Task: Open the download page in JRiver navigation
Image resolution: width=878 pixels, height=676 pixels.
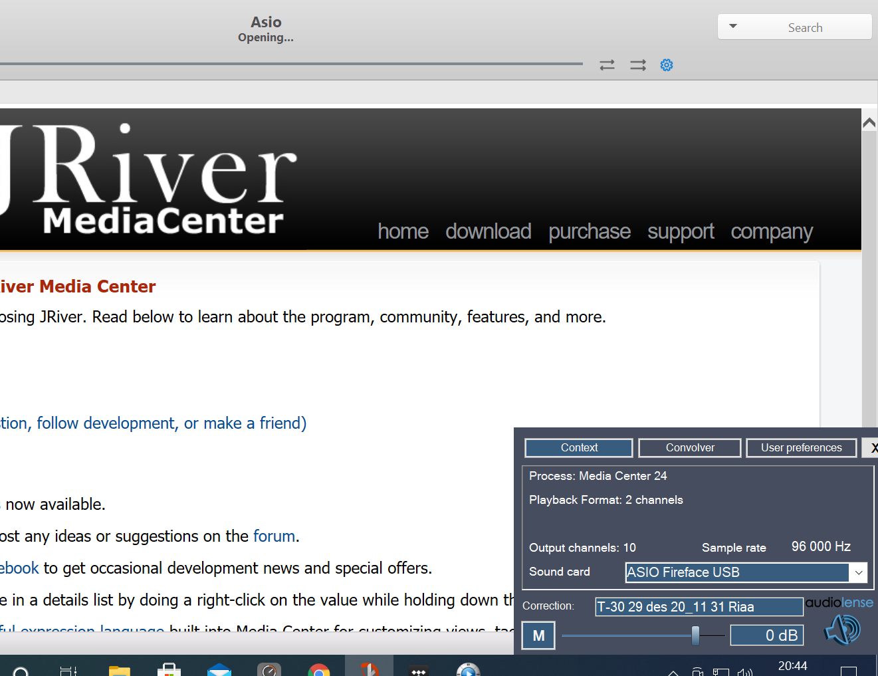Action: pos(489,231)
